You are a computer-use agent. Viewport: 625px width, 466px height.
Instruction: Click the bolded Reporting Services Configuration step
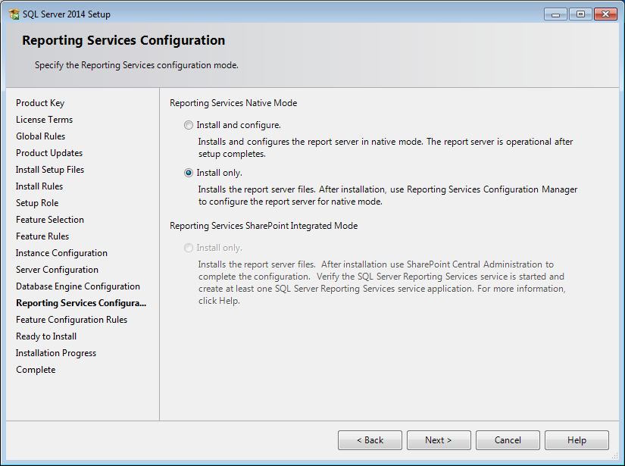[x=80, y=302]
